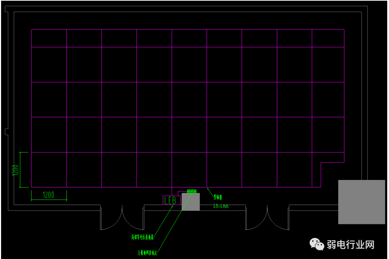Click the right double door swing symbol
389x259 pixels.
267,218
